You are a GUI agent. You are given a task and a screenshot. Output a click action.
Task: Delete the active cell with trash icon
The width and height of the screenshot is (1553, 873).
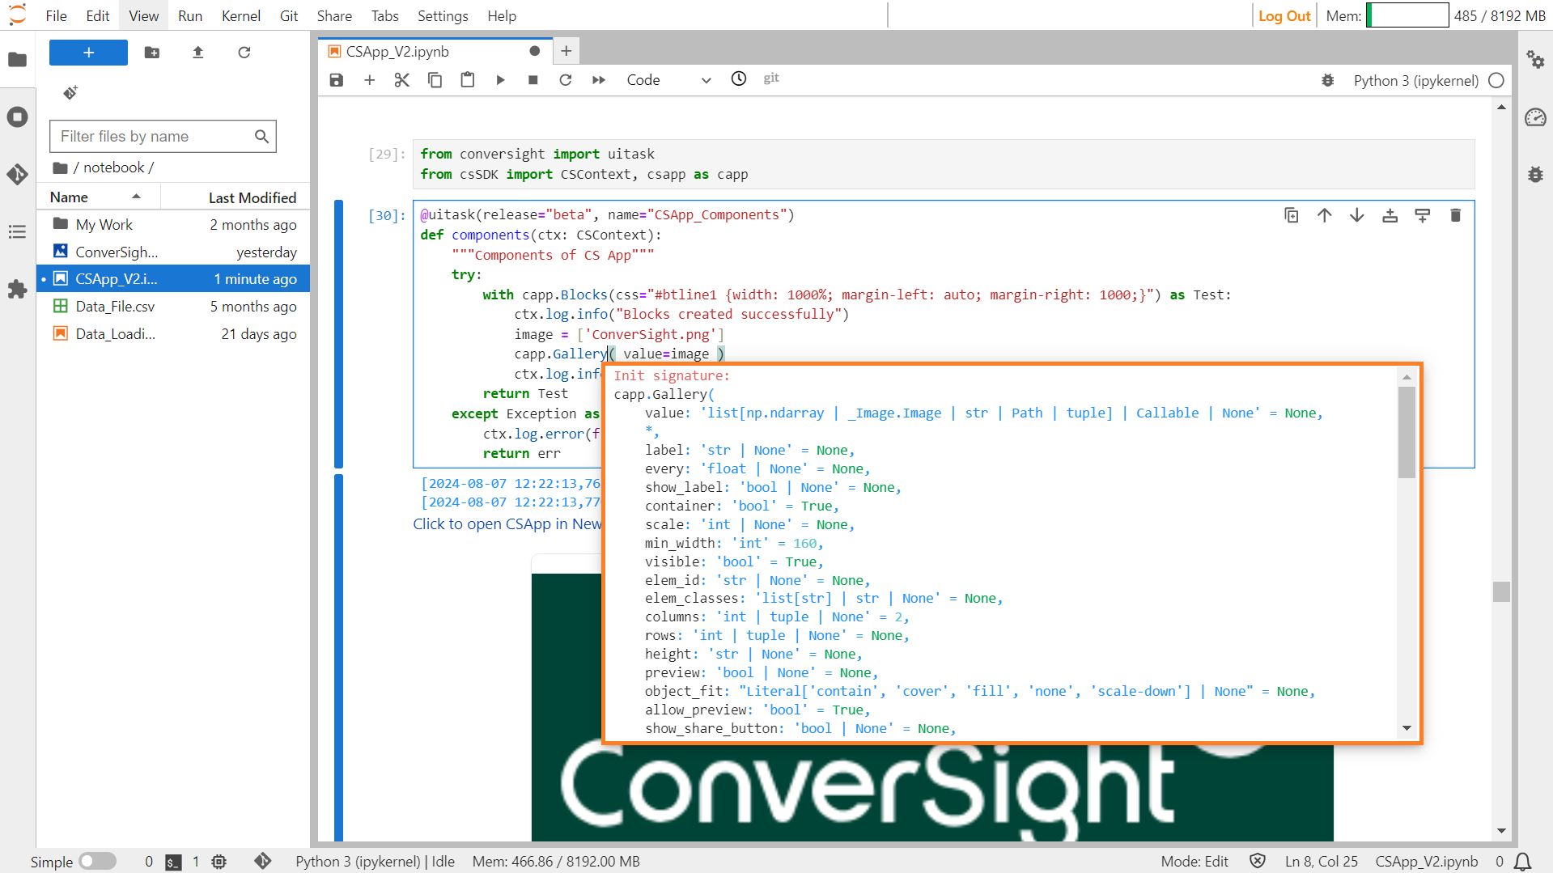[1456, 215]
